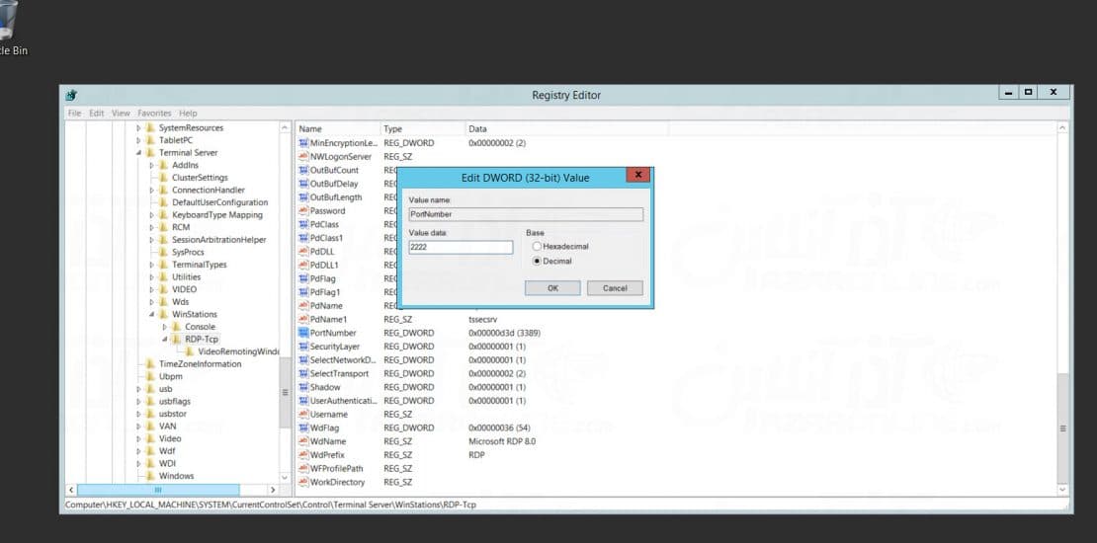Select the 'tssecsrv' data cell
The height and width of the screenshot is (543, 1097).
[x=482, y=319]
